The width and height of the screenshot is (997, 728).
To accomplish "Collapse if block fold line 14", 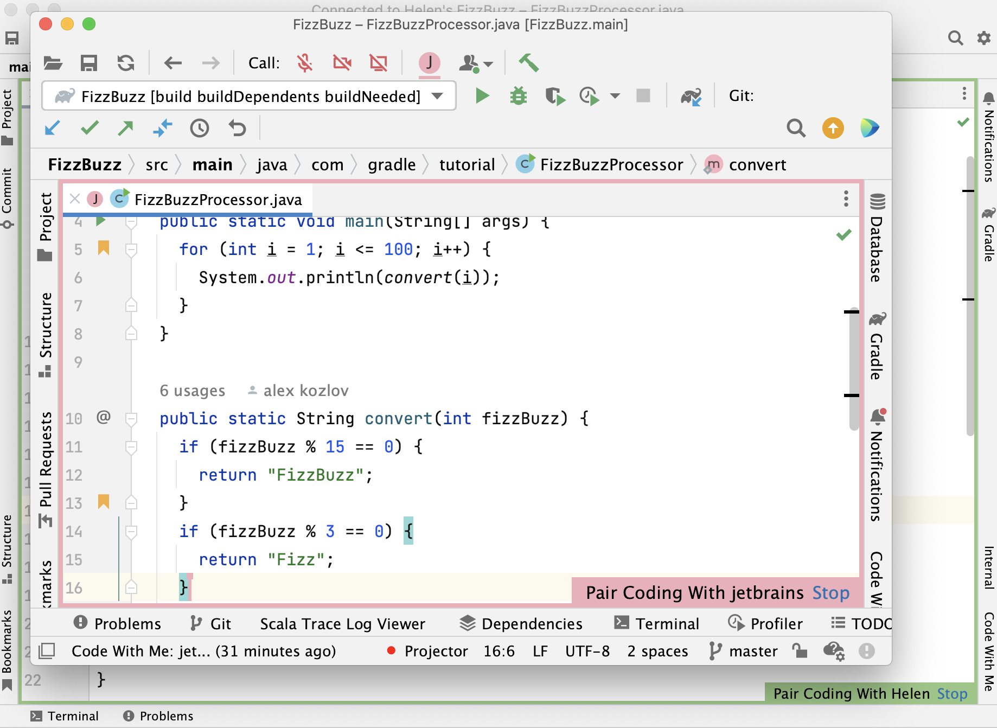I will (131, 532).
